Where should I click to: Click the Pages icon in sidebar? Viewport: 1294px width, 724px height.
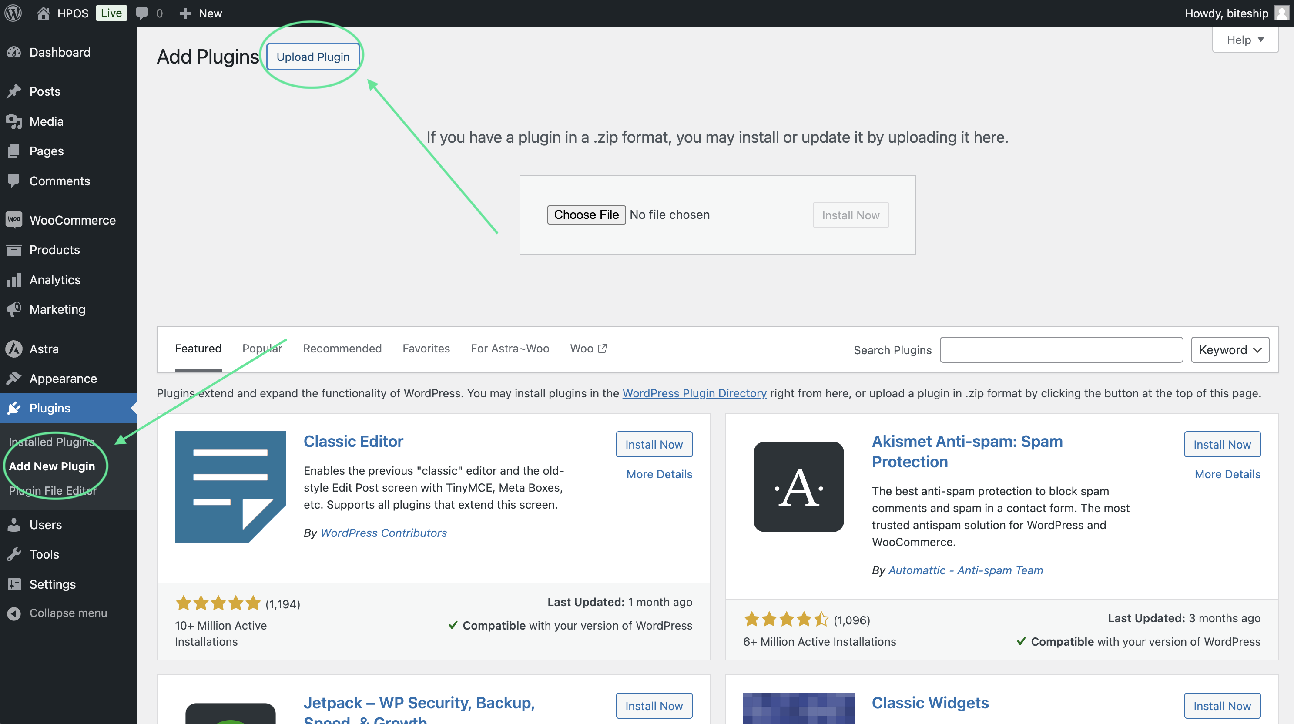pyautogui.click(x=14, y=151)
